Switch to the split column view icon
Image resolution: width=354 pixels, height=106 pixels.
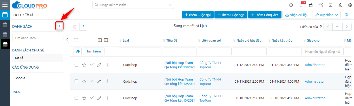pos(106,40)
